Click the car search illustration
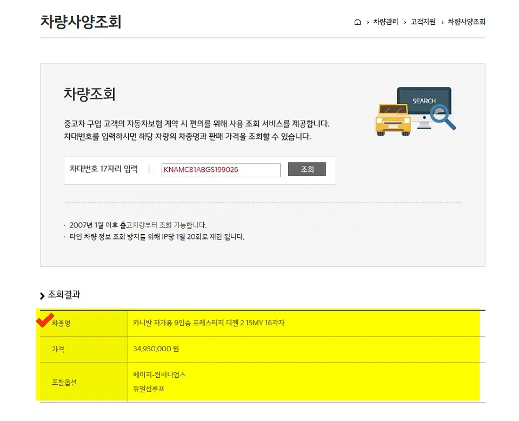Screen dimensions: 519x421 click(x=415, y=111)
